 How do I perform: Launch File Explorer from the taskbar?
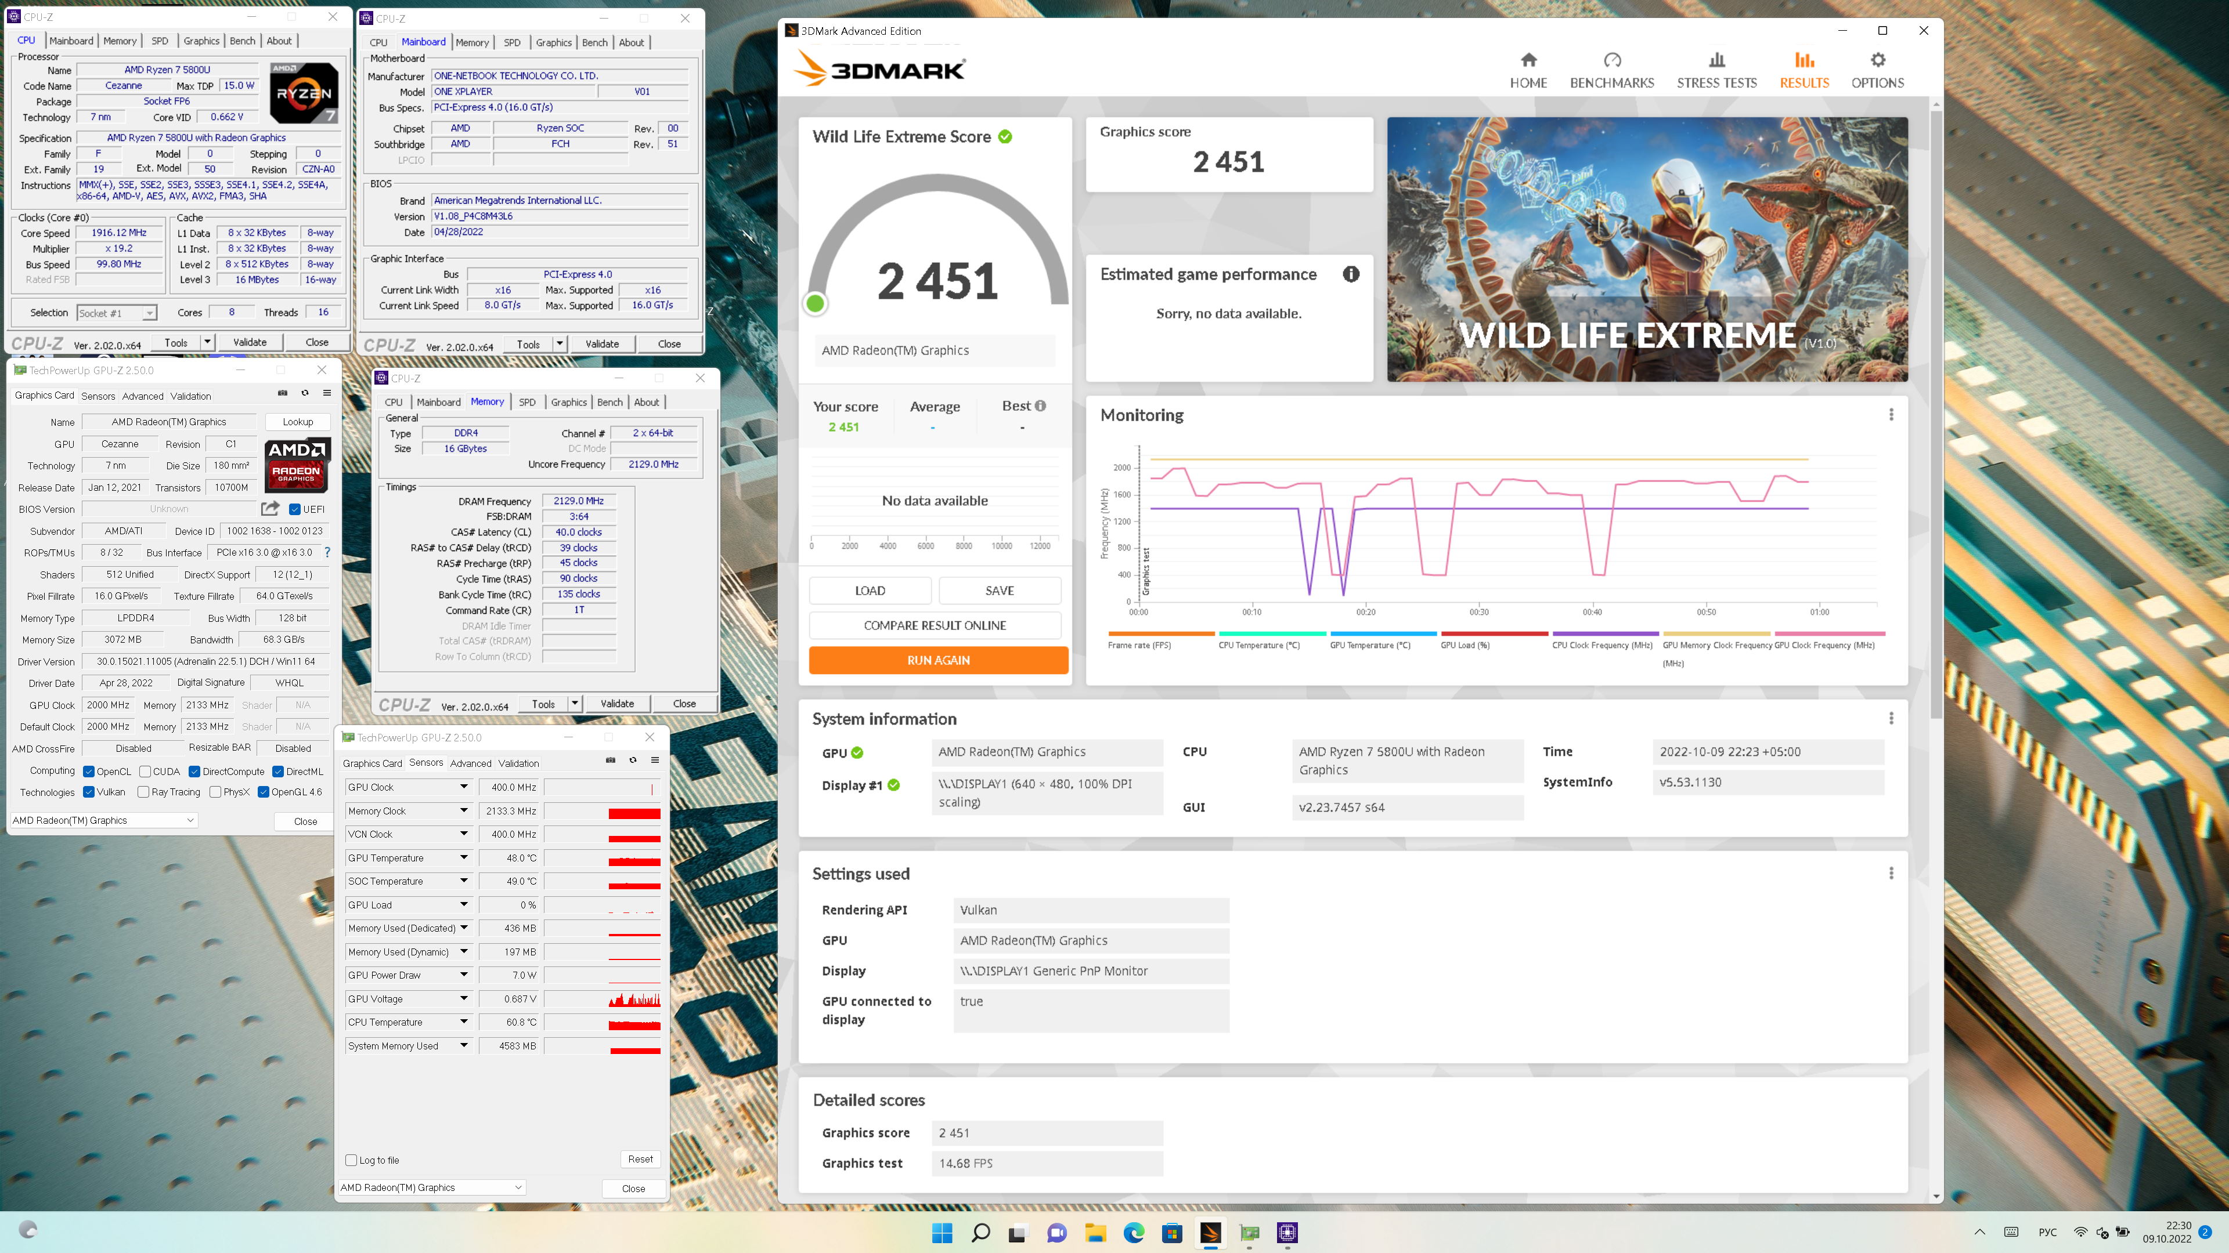coord(1095,1232)
